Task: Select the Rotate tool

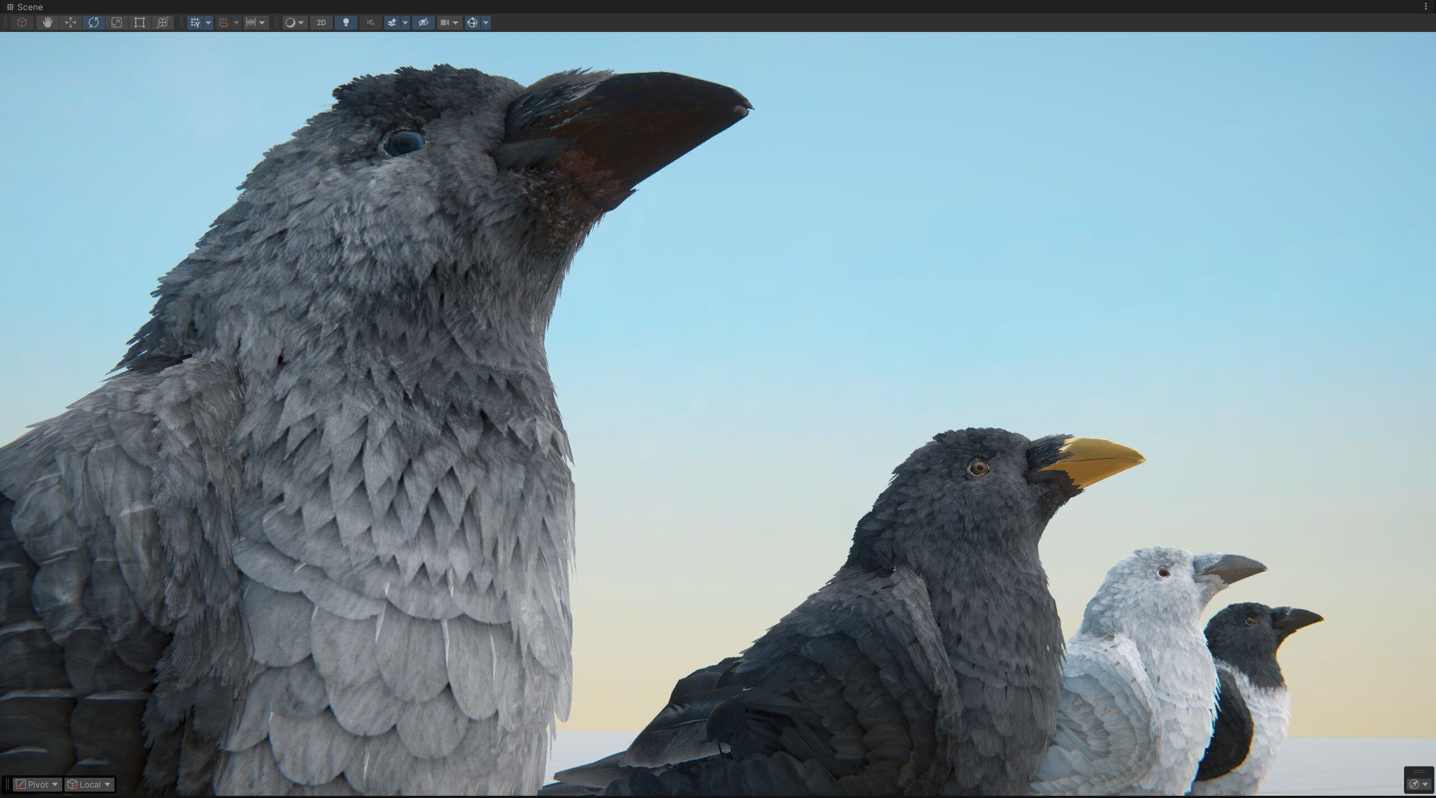Action: tap(94, 22)
